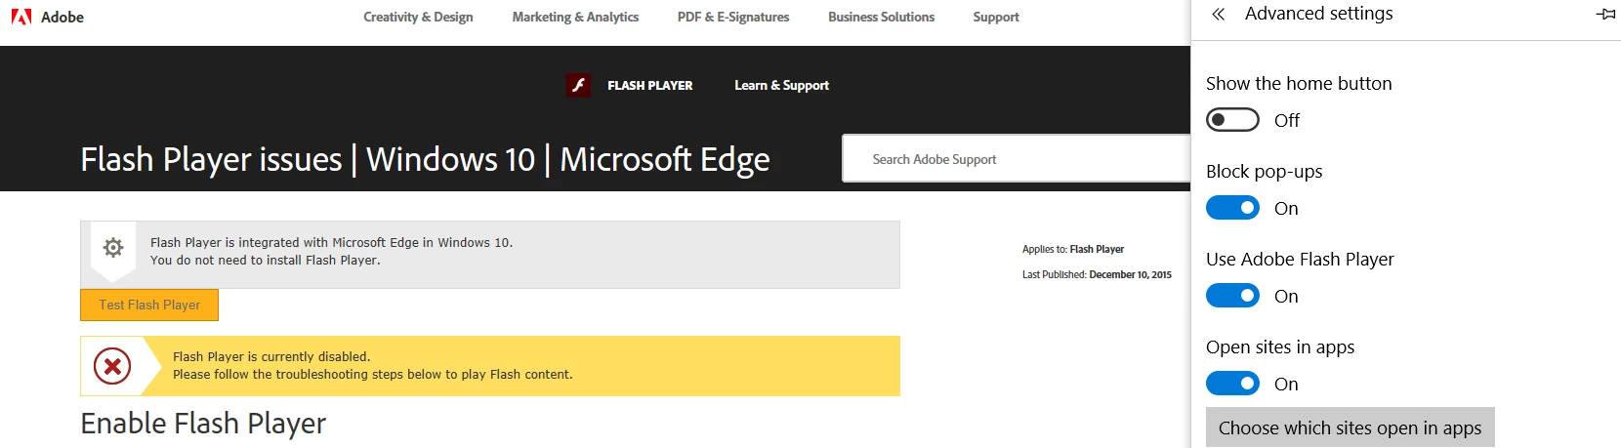Click the Adobe logo icon
The width and height of the screenshot is (1621, 448).
pyautogui.click(x=21, y=17)
